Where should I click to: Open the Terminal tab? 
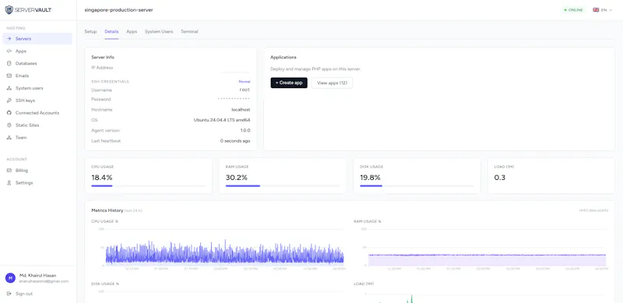(x=189, y=31)
